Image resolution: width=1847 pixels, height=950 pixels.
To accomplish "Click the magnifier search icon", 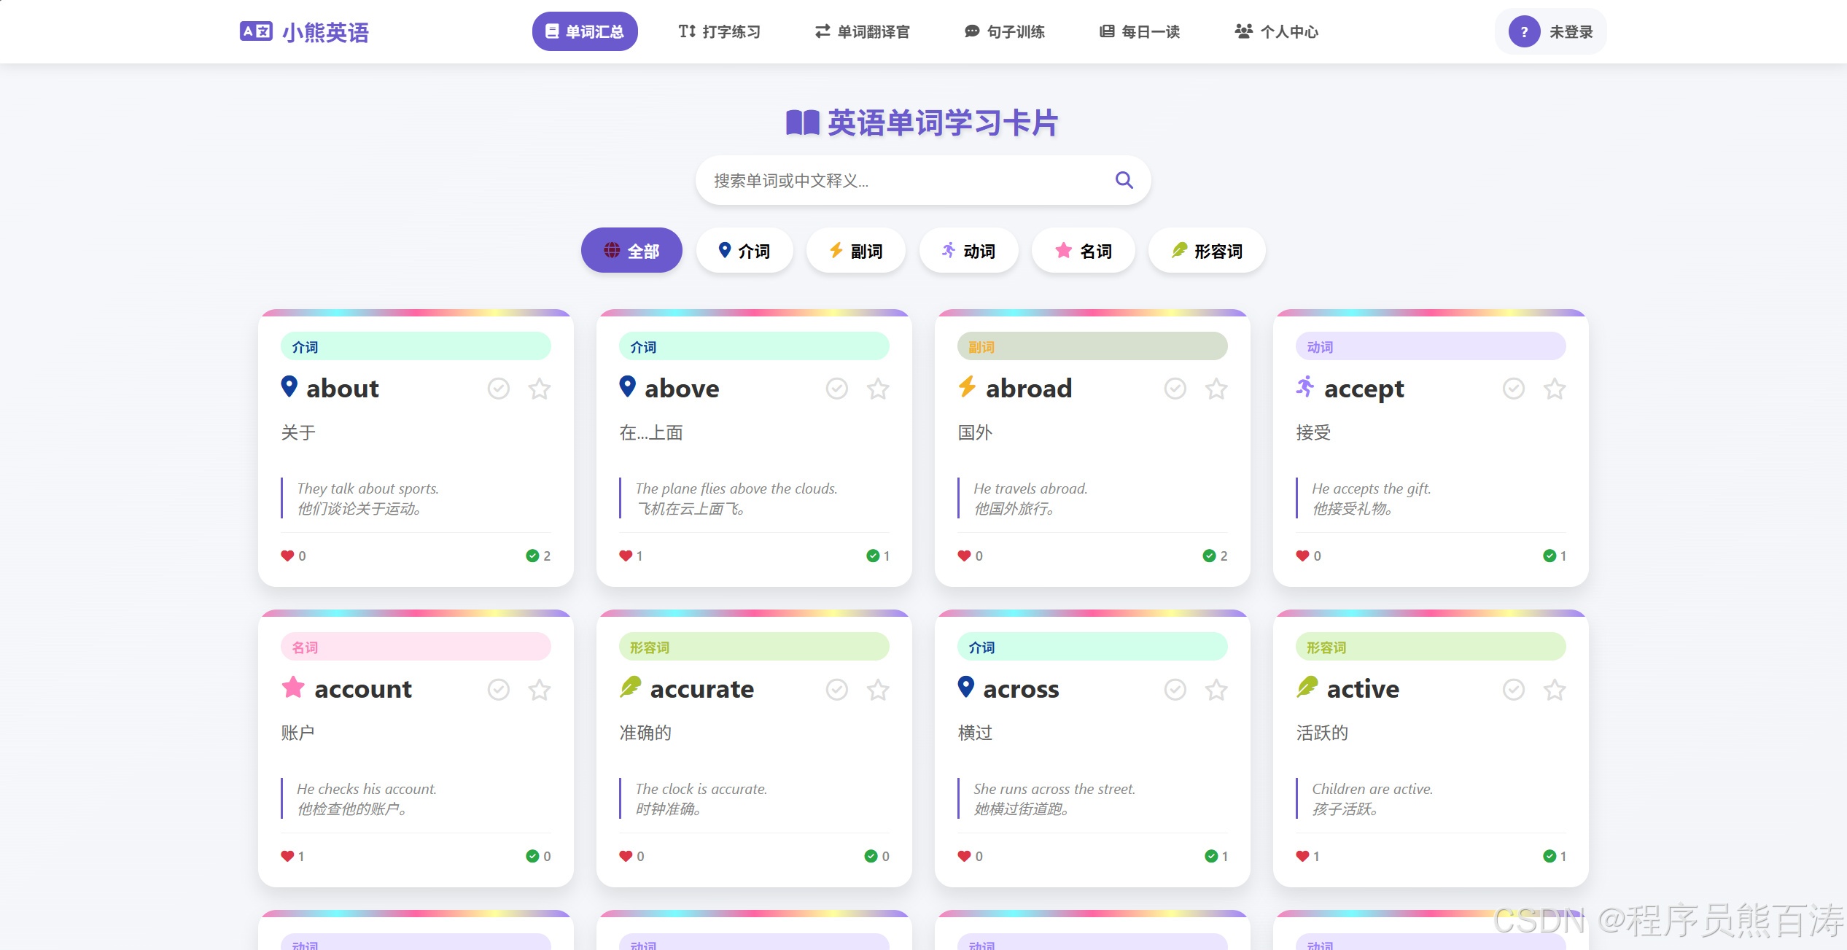I will tap(1124, 180).
